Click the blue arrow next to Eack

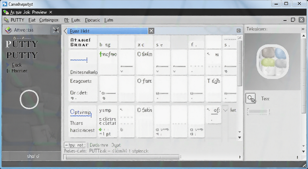click(8, 65)
